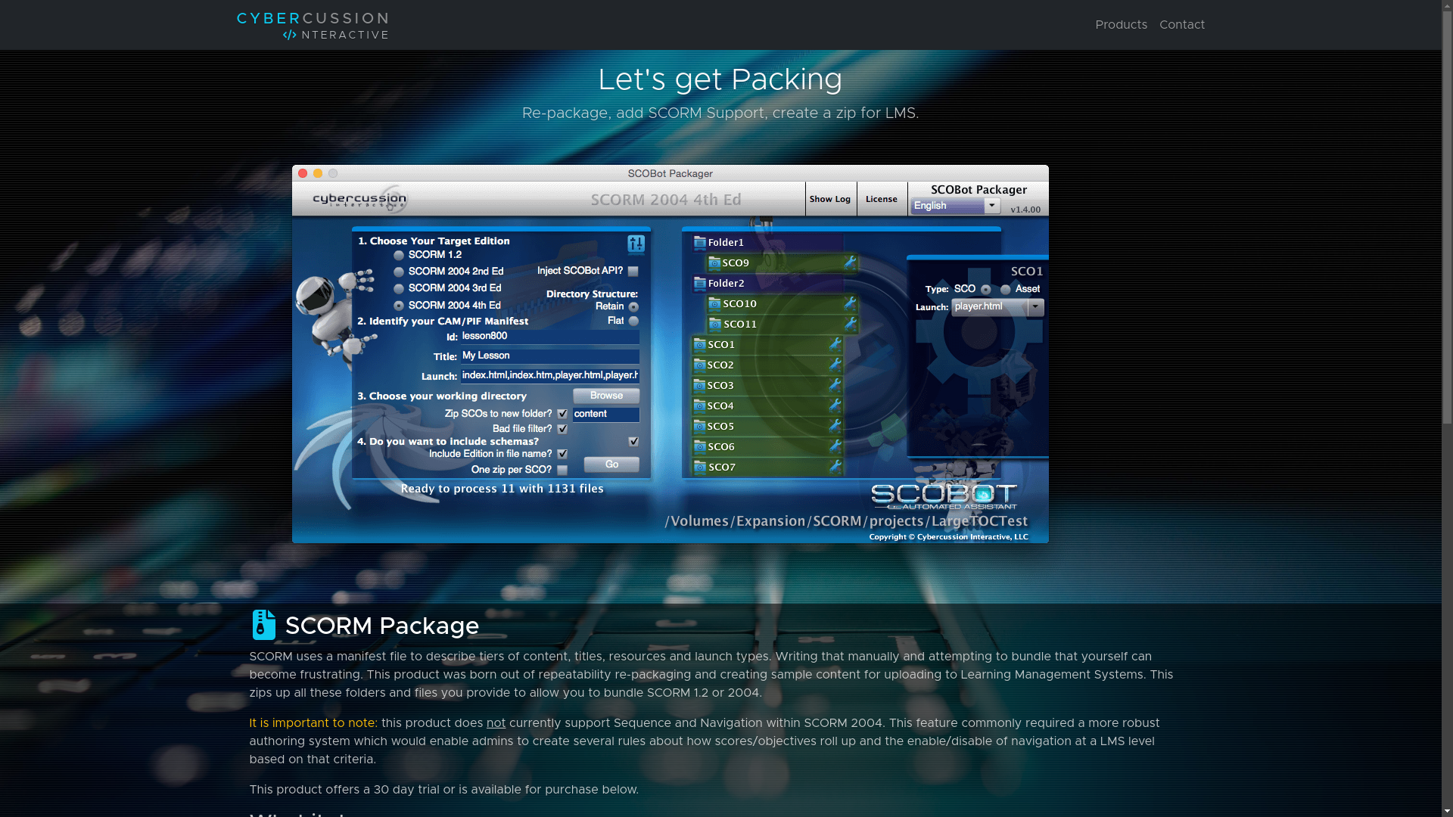
Task: Click the SCO10 package icon
Action: (x=714, y=304)
